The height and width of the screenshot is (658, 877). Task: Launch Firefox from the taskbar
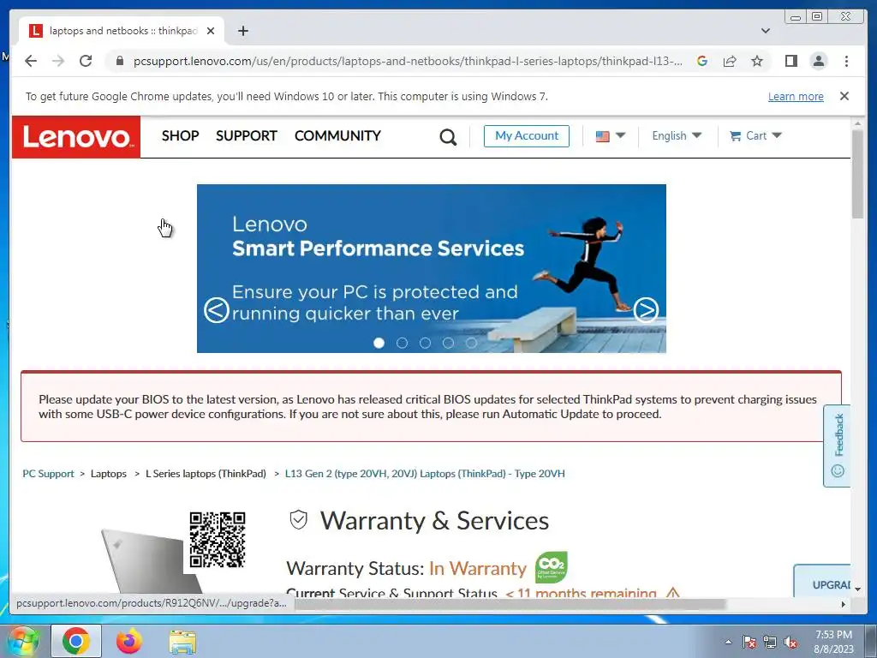click(x=129, y=641)
